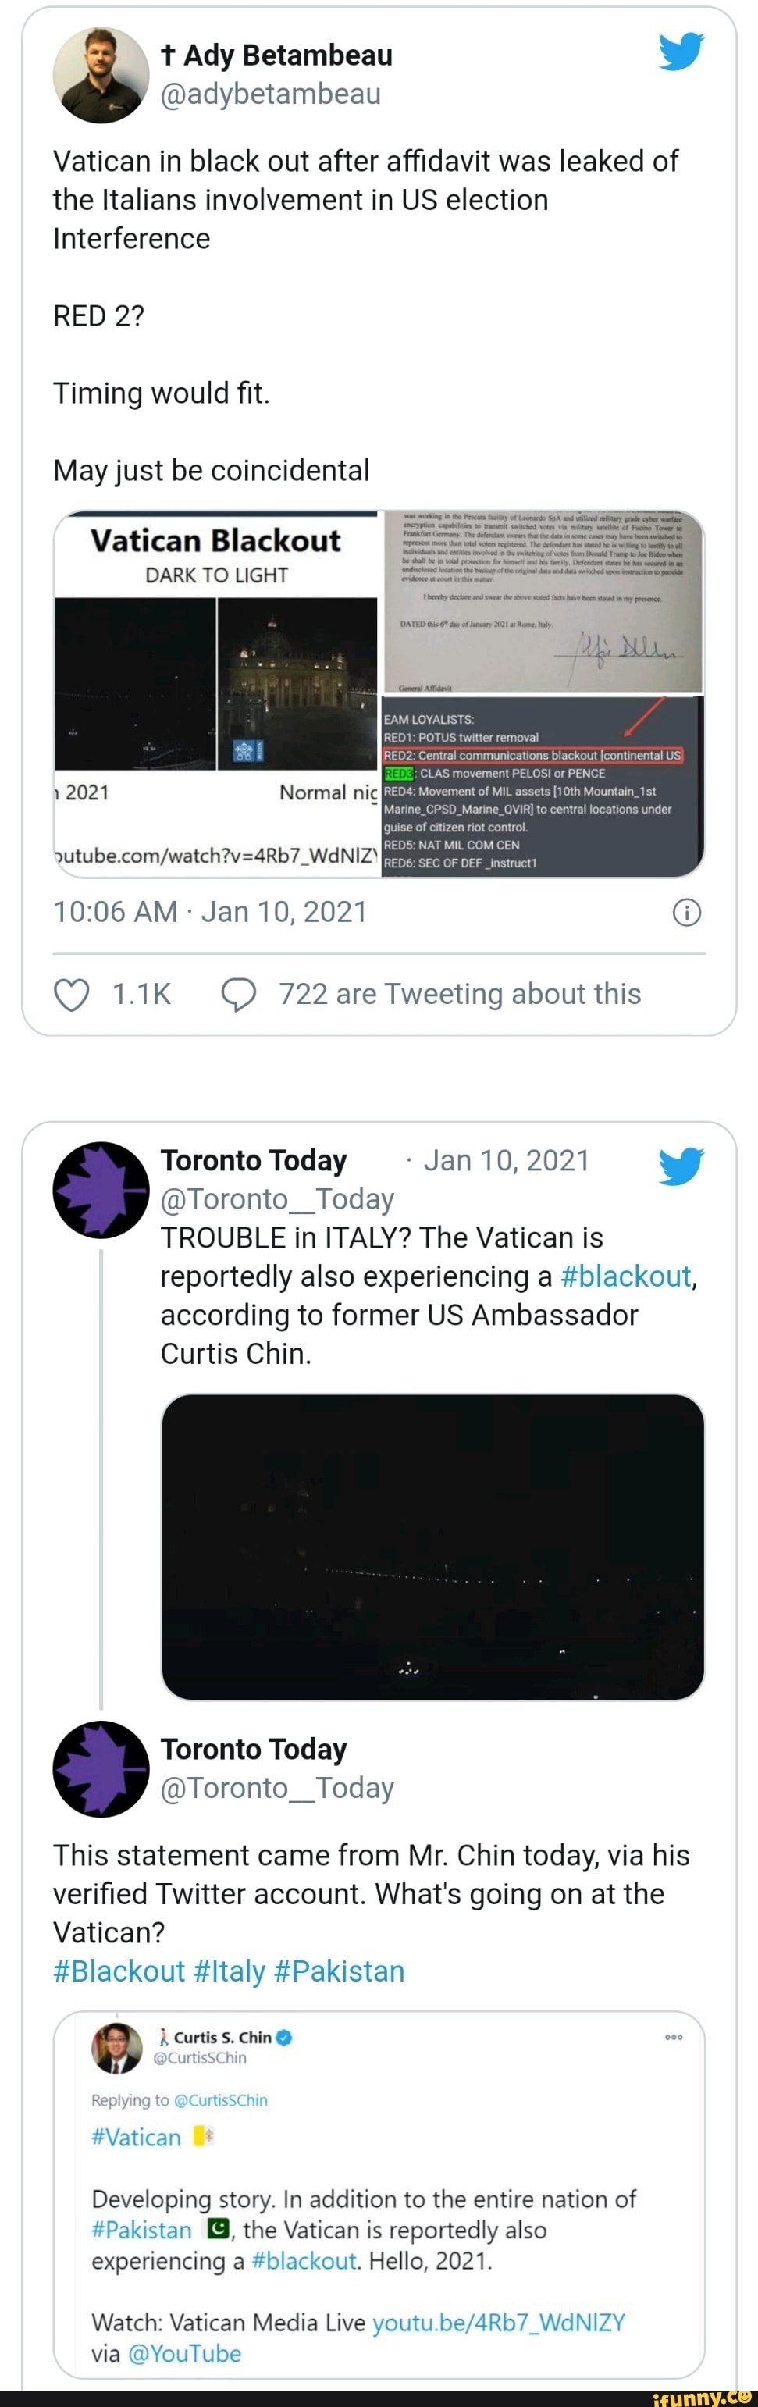Open the three-dot menu on Curtis Chin's tweet
The width and height of the screenshot is (758, 2407).
[x=673, y=2037]
